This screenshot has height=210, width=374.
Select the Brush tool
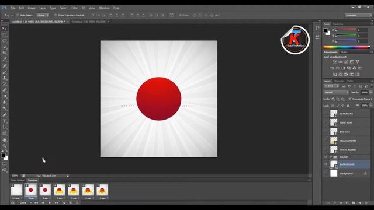tap(4, 72)
